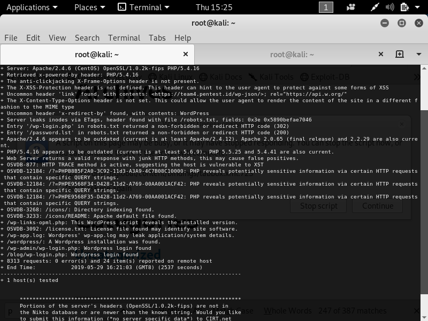Click the text '/blog/wp-login.php: Wordpress login found'

(x=73, y=255)
